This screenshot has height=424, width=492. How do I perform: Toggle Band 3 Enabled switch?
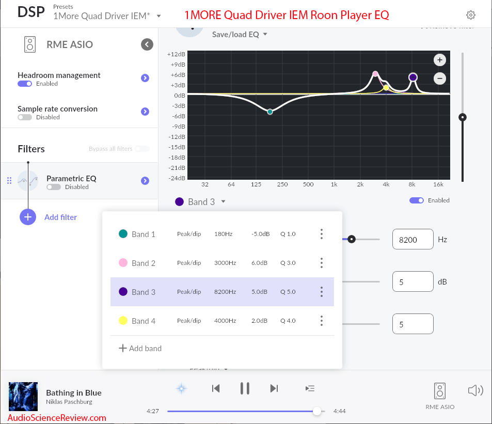point(417,200)
